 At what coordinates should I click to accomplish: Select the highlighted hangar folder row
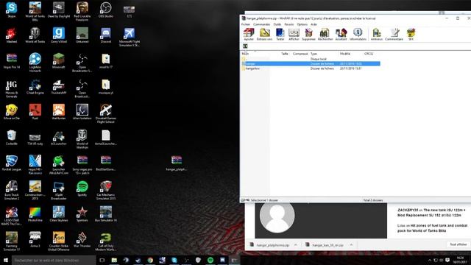tap(311, 64)
